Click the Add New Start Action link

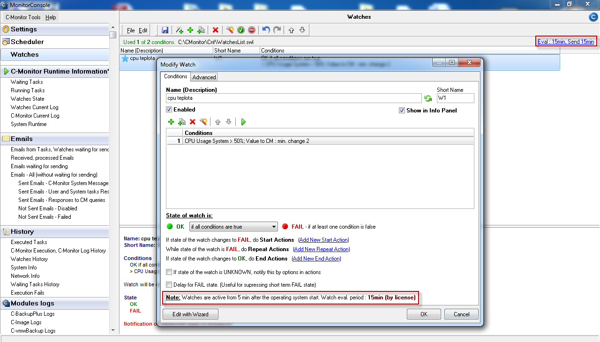[x=323, y=240]
